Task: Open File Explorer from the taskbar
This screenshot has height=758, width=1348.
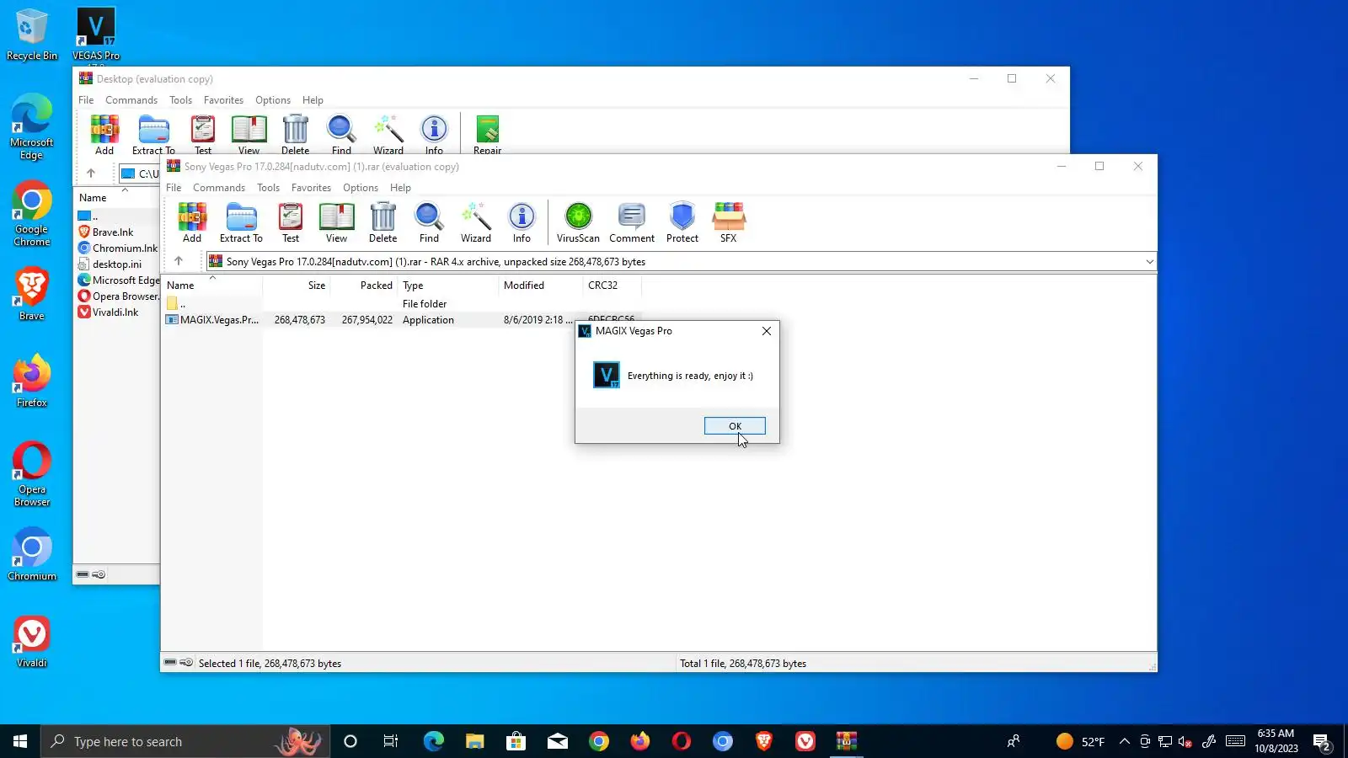Action: [474, 741]
